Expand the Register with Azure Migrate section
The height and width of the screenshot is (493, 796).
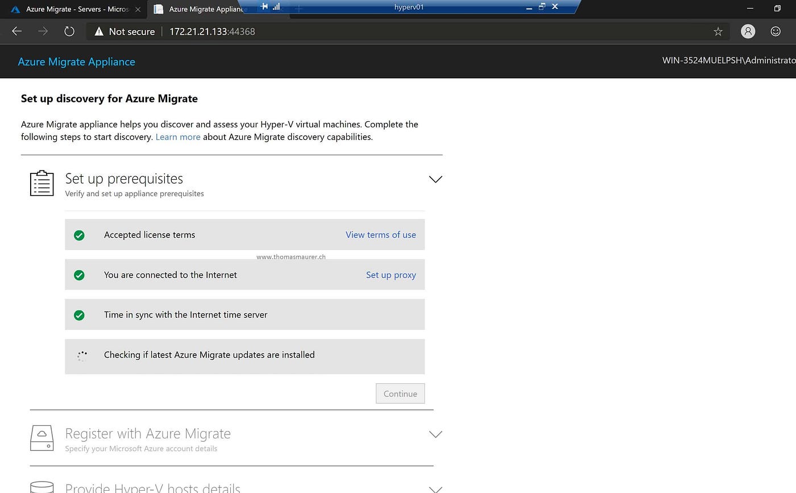(x=436, y=434)
